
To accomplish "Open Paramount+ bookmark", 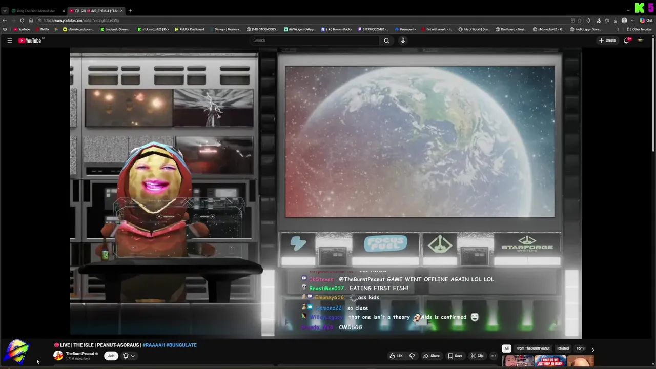I will tap(405, 29).
